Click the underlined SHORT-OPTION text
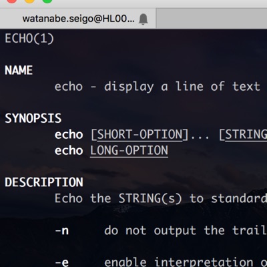Image resolution: width=267 pixels, height=267 pixels. (140, 135)
